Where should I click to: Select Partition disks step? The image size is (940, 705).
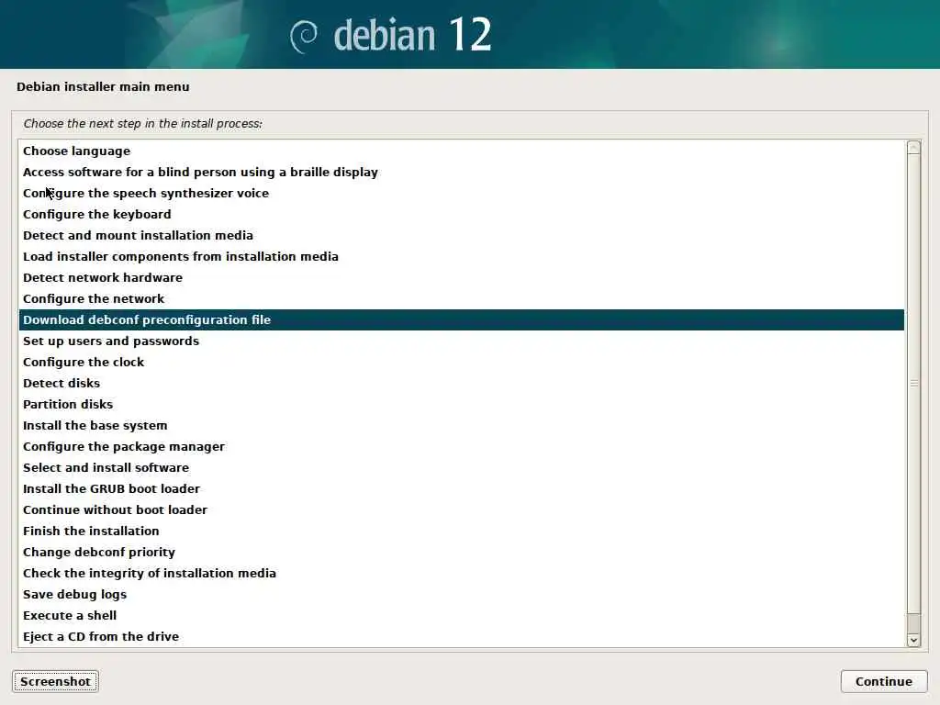(461, 404)
